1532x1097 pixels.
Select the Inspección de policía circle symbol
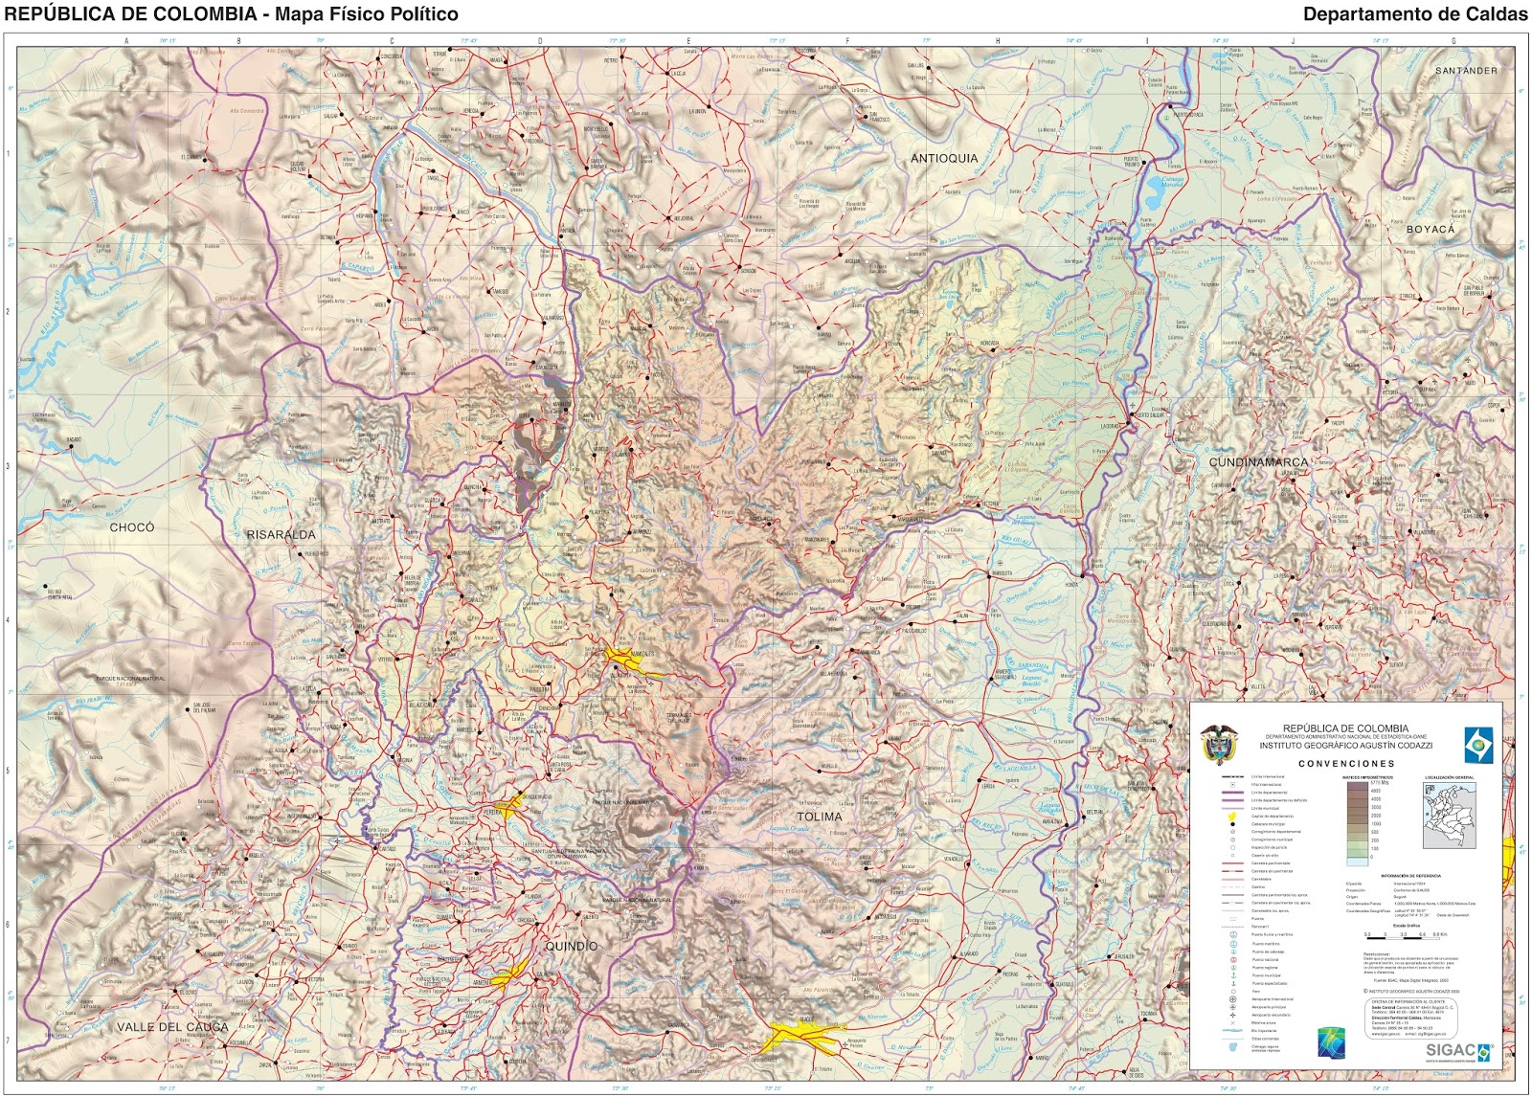coord(1232,847)
